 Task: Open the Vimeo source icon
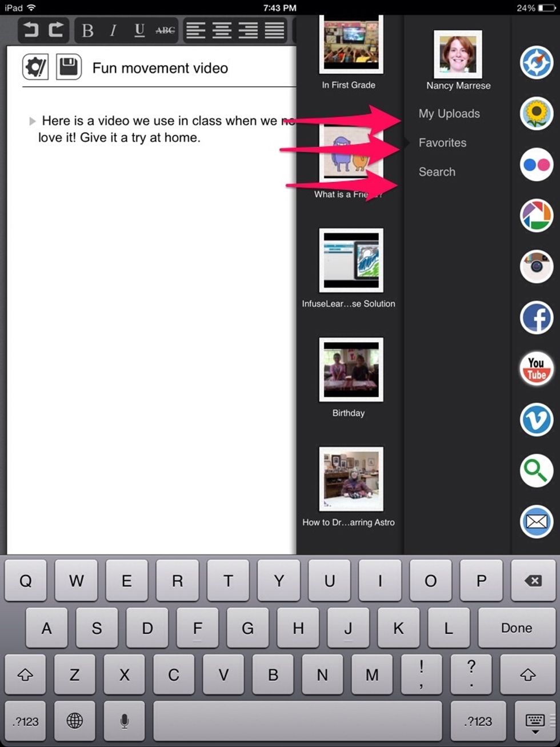tap(536, 420)
